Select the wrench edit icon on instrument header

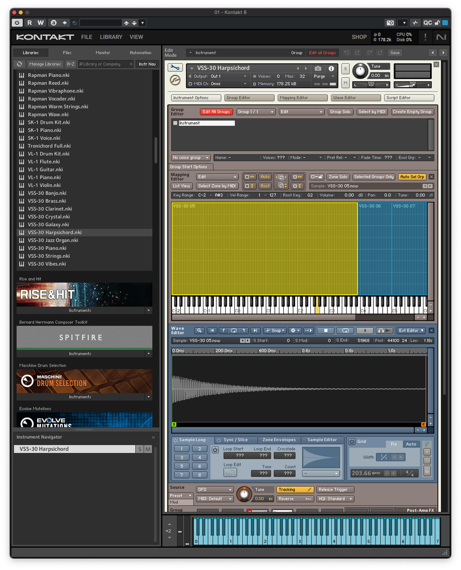tap(174, 68)
